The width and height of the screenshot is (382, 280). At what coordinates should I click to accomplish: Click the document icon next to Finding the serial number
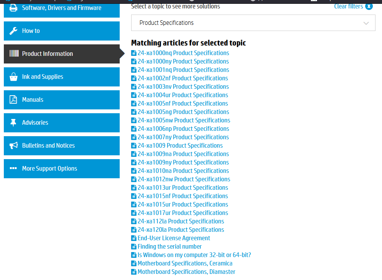click(x=134, y=246)
